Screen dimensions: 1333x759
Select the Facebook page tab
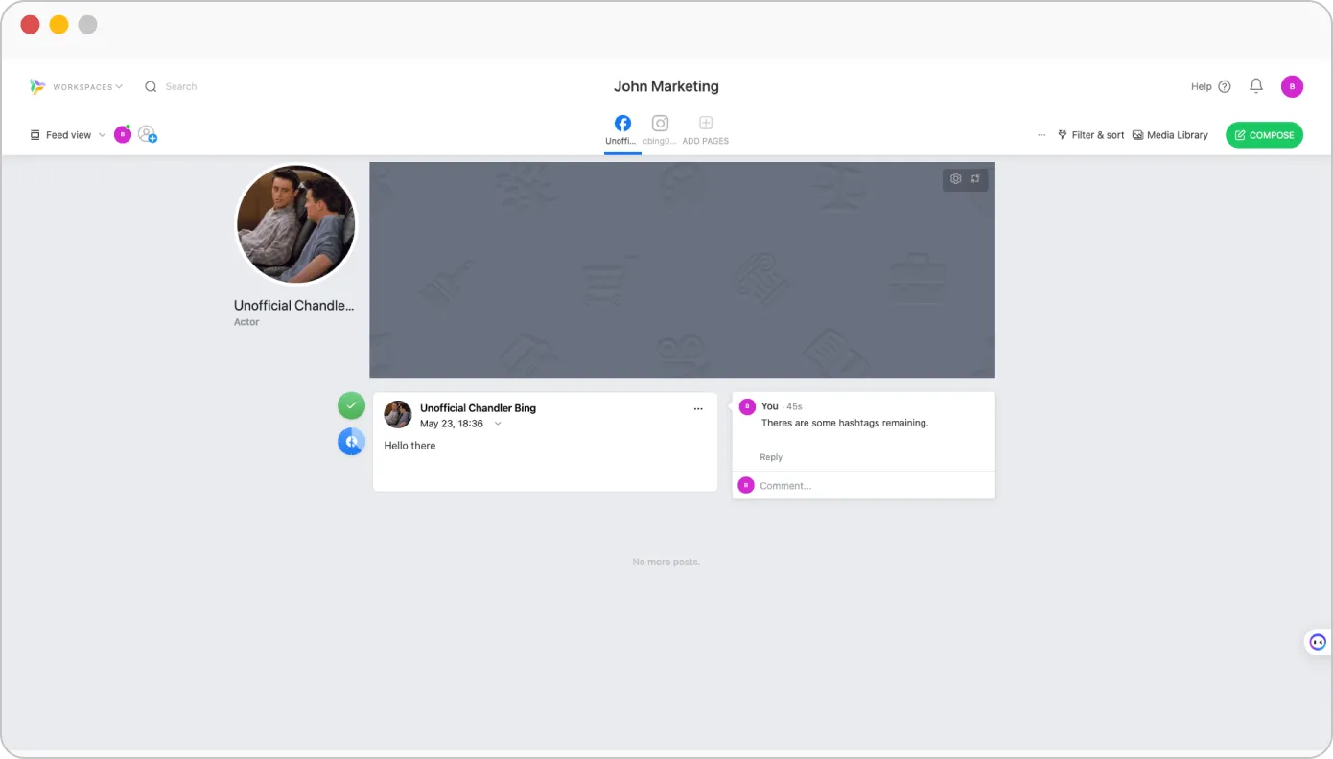[622, 129]
